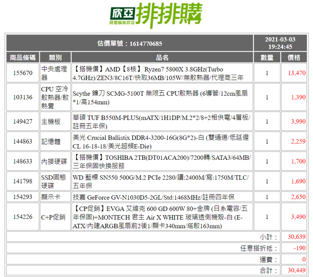This screenshot has height=277, width=313.
Task: Click the total value 30,449
Action: click(x=296, y=270)
